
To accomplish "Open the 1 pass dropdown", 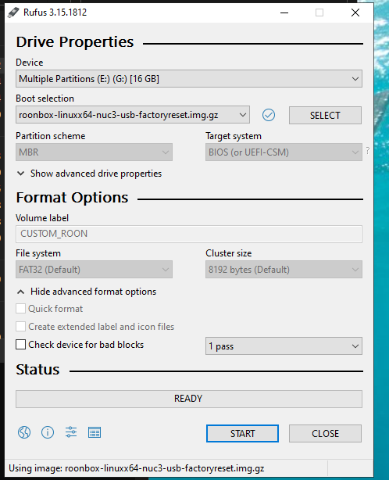I will [284, 346].
